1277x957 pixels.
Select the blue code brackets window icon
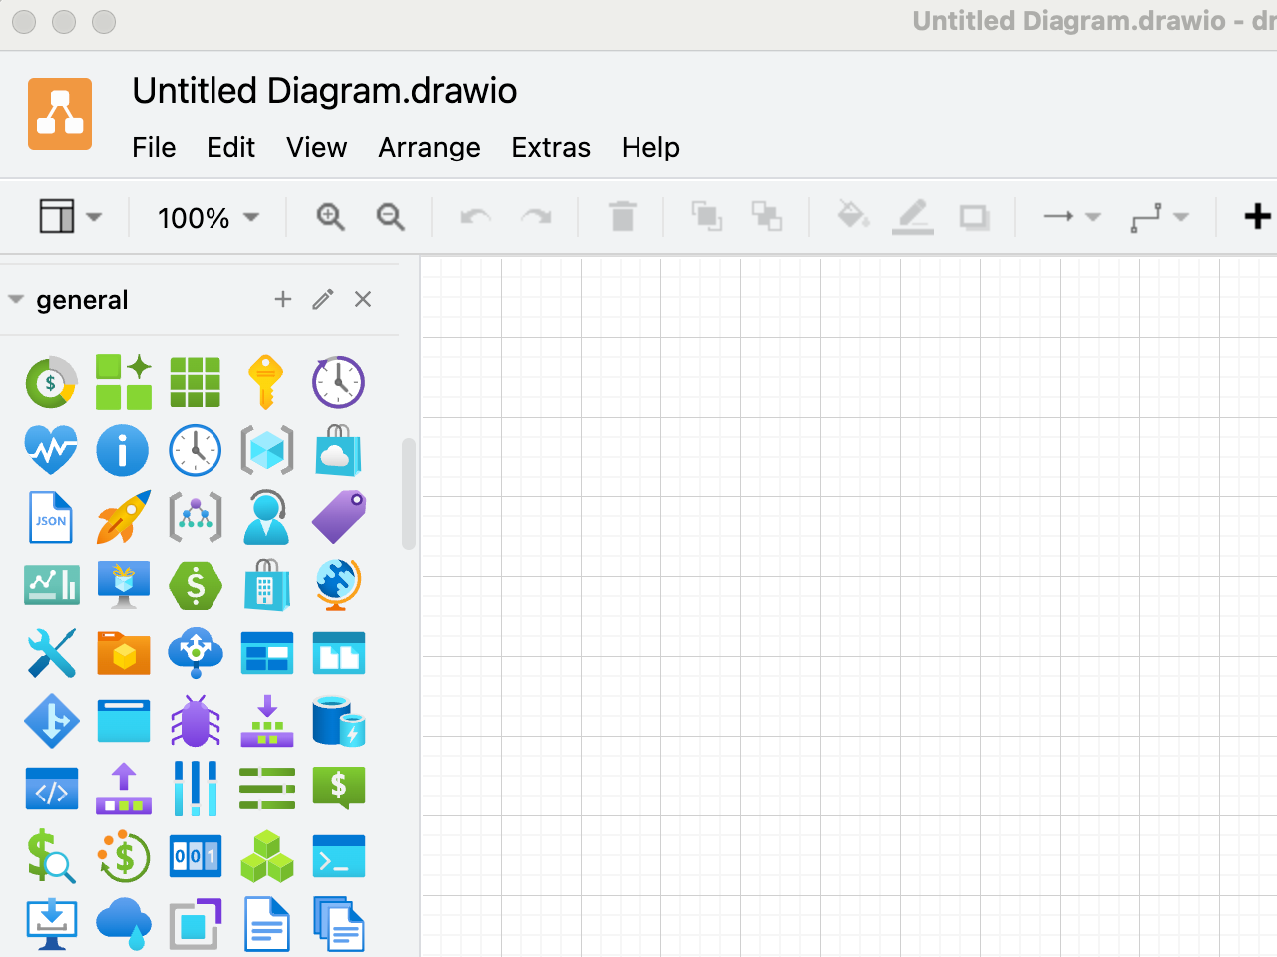coord(51,789)
